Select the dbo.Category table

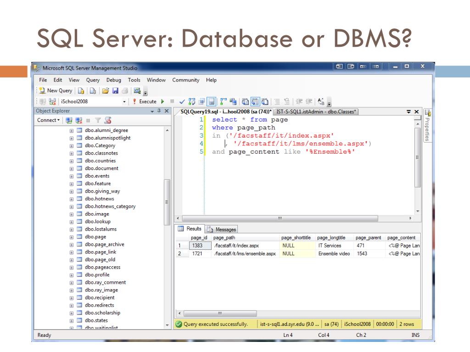(100, 145)
